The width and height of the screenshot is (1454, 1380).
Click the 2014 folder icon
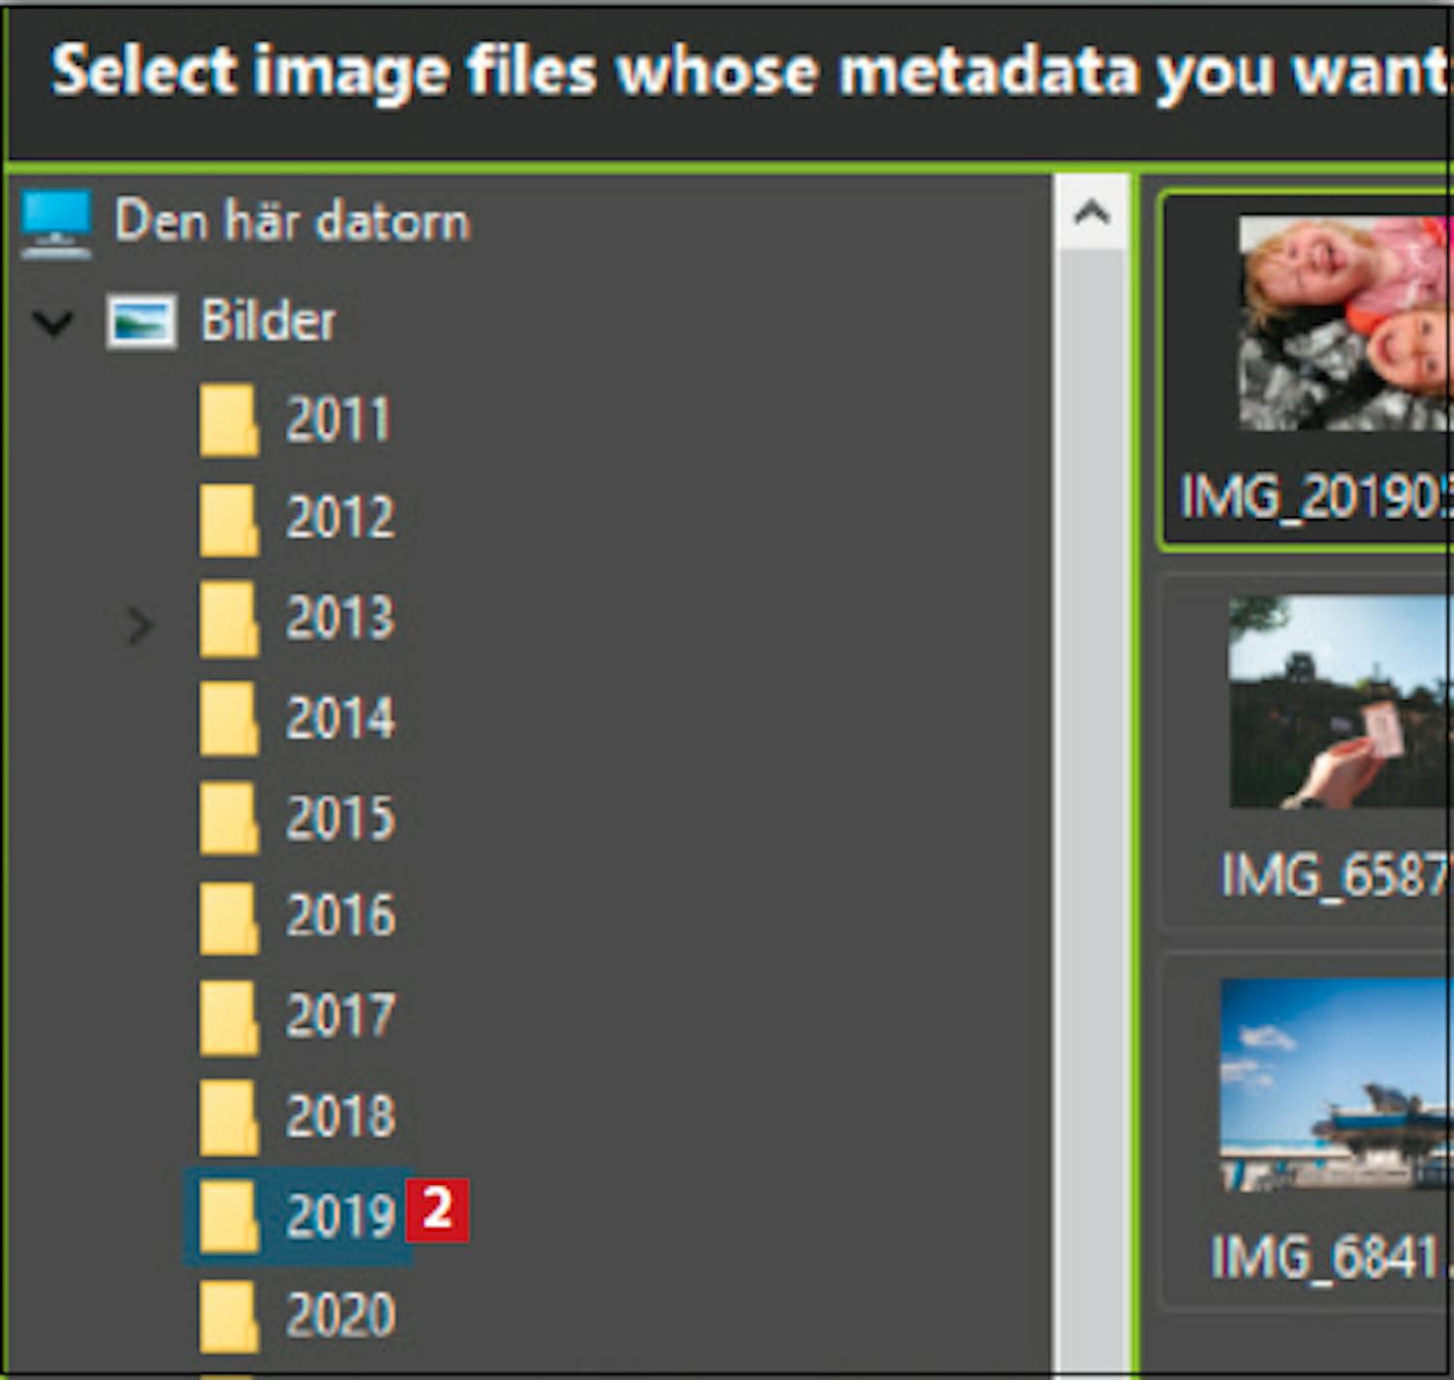(229, 719)
